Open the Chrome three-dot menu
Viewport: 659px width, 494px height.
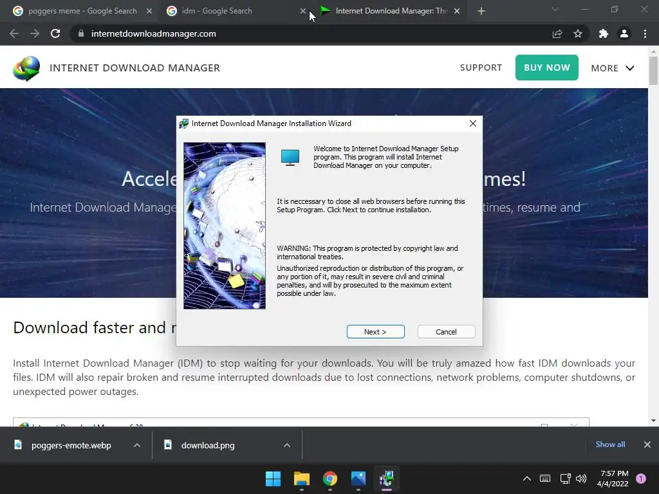click(645, 33)
